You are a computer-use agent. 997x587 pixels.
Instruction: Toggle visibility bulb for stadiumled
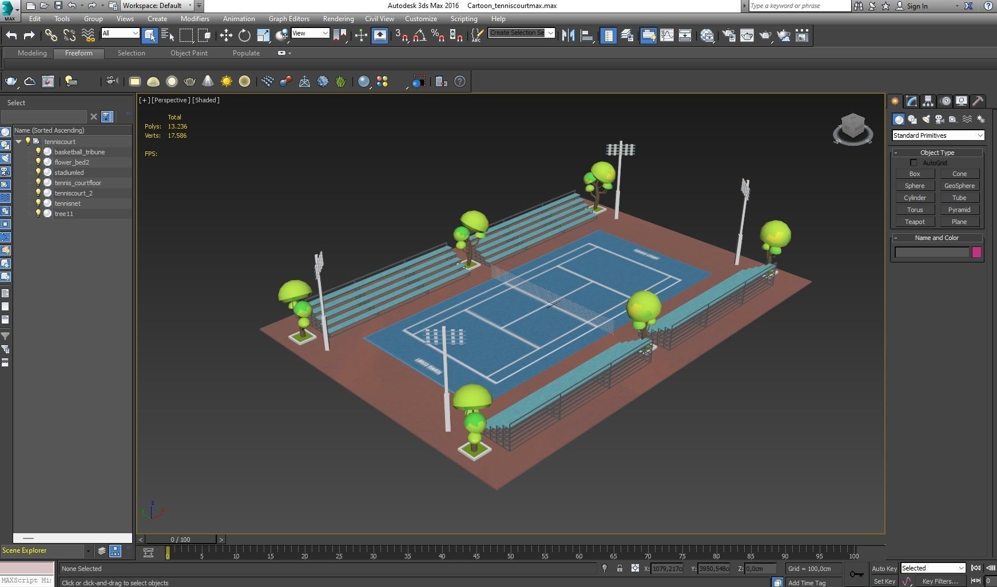point(38,172)
